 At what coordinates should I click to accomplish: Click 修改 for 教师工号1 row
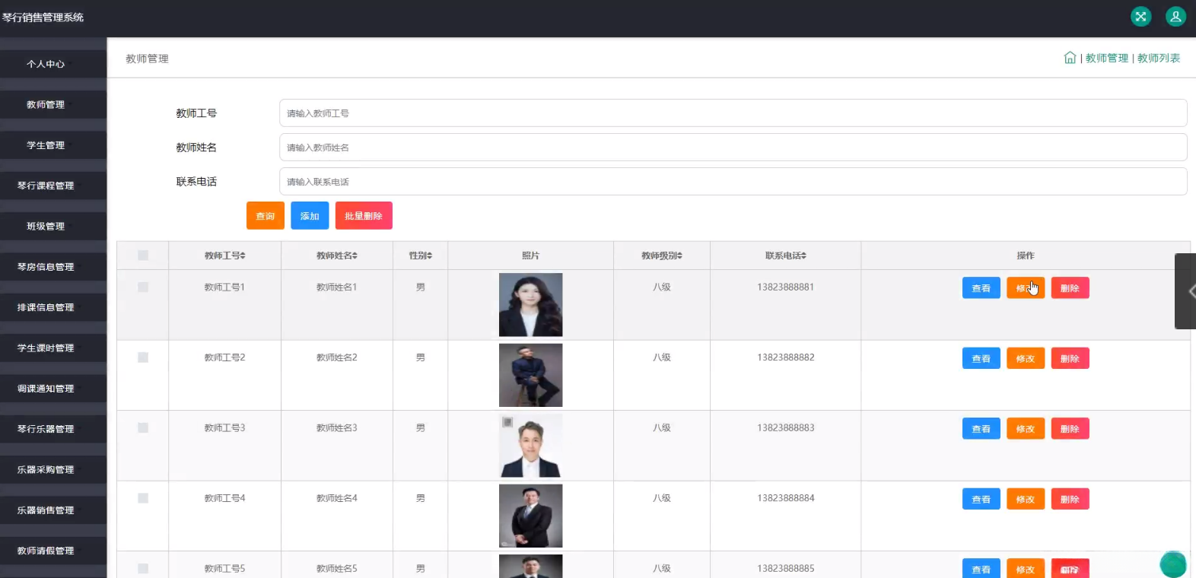click(1026, 288)
